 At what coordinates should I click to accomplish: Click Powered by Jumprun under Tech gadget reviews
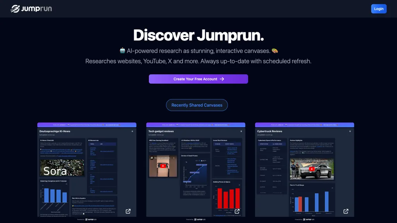196,220
